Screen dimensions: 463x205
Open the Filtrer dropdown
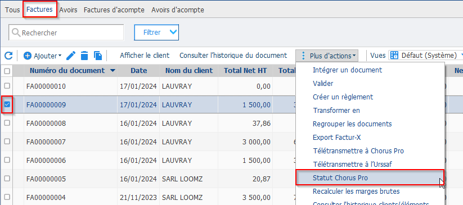tap(156, 33)
